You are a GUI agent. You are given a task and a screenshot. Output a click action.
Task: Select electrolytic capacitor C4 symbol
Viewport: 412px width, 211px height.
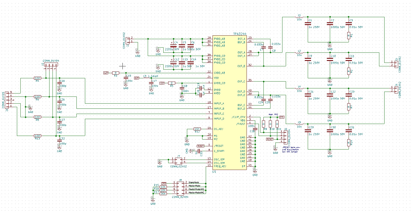click(174, 46)
